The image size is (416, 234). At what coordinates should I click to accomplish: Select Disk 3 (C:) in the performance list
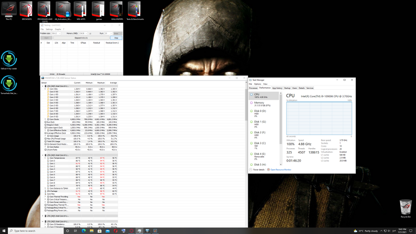260,144
